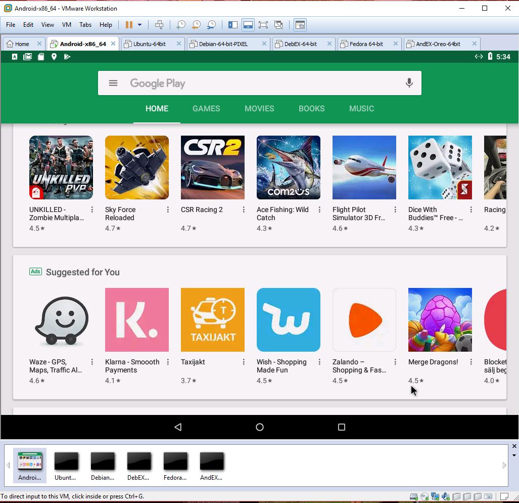
Task: Close the DebEX-64-bit tab
Action: point(329,44)
